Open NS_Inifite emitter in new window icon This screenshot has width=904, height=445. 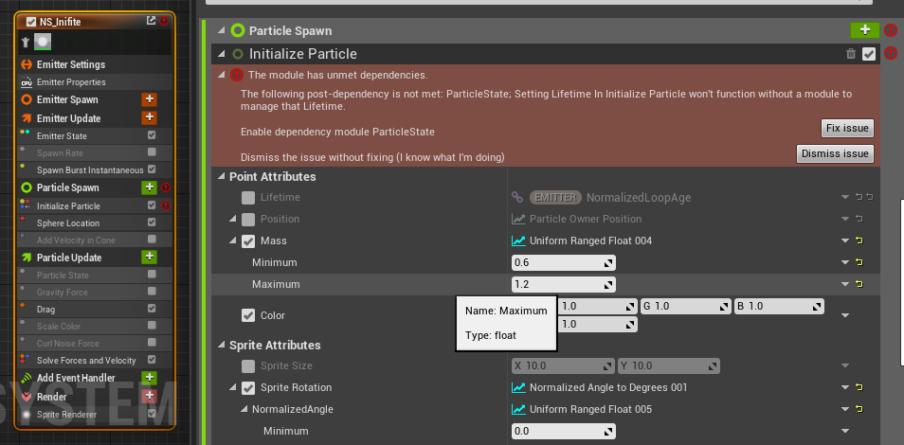coord(151,21)
